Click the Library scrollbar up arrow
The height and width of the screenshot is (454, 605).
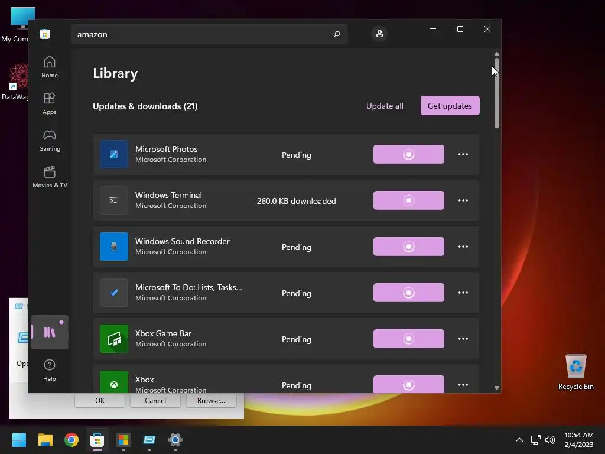click(496, 54)
